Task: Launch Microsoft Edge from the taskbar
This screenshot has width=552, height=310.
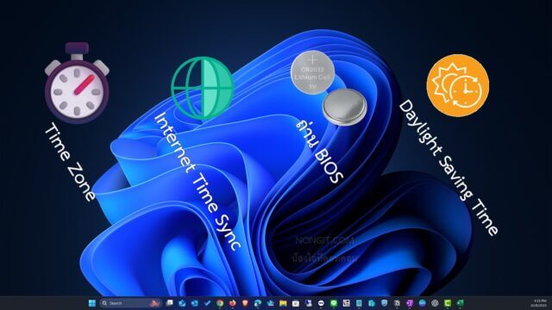Action: [258, 303]
